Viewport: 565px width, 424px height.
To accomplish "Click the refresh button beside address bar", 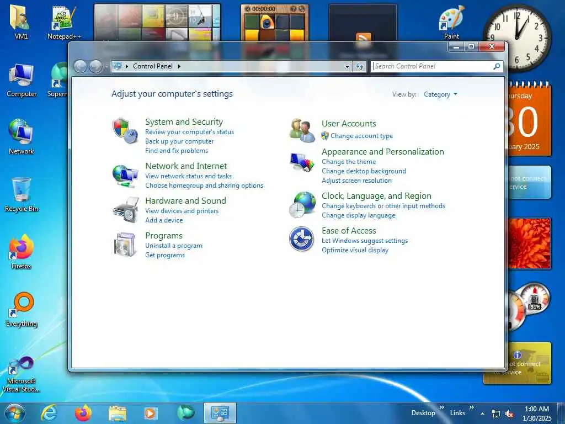I will click(x=360, y=66).
